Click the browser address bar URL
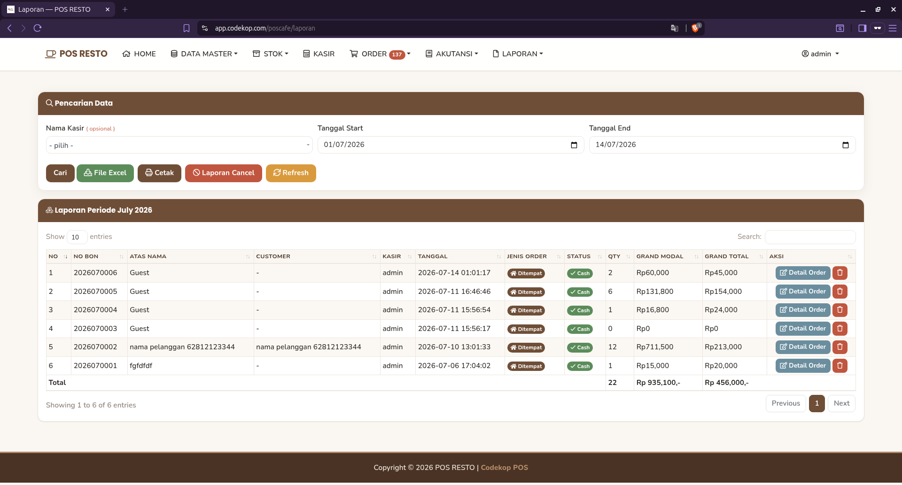 [265, 28]
